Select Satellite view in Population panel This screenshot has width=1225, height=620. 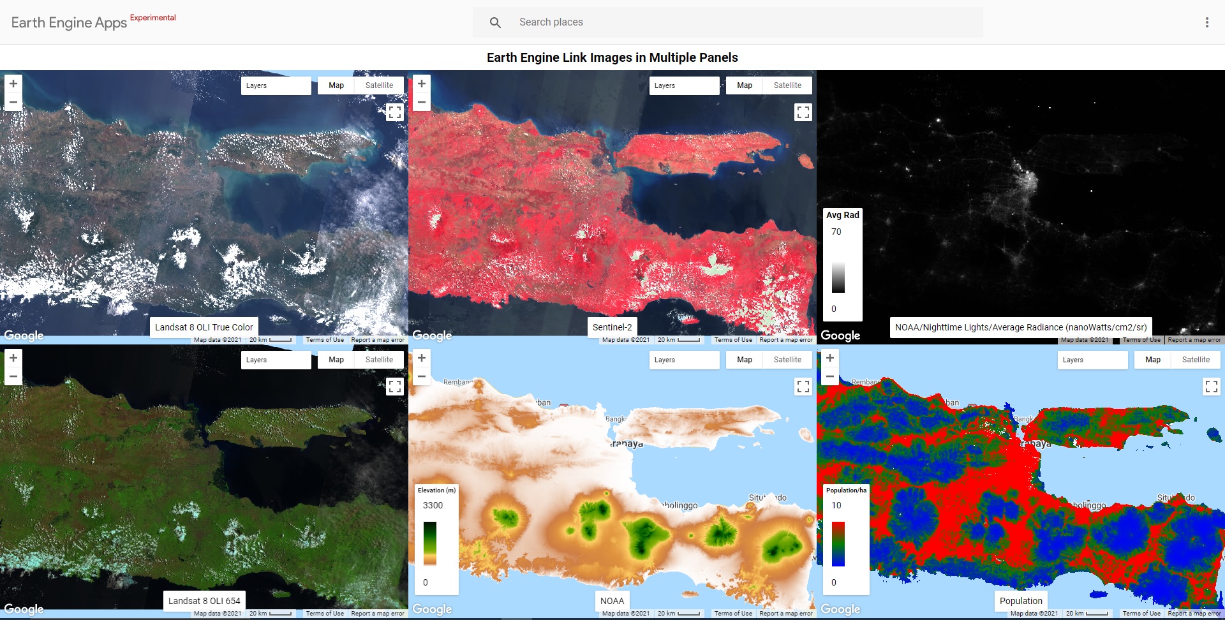coord(1196,360)
